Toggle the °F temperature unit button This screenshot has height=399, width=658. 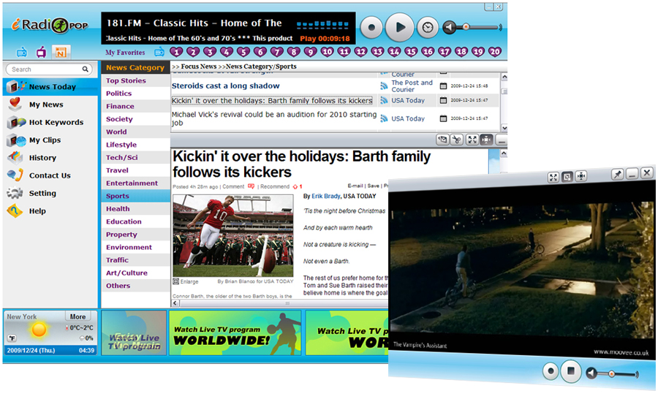click(12, 338)
